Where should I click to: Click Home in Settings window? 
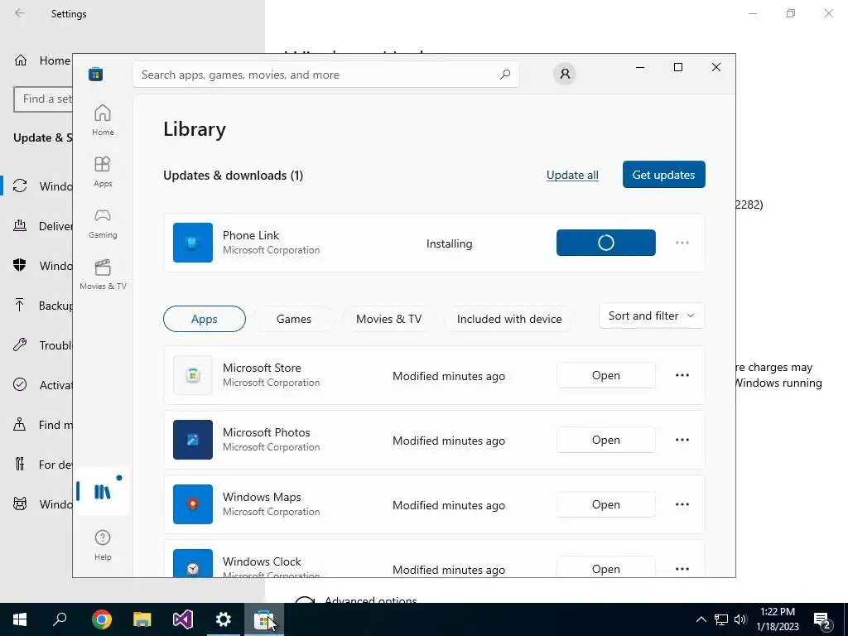point(42,60)
